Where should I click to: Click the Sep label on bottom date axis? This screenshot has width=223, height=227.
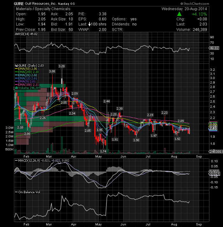[199, 224]
